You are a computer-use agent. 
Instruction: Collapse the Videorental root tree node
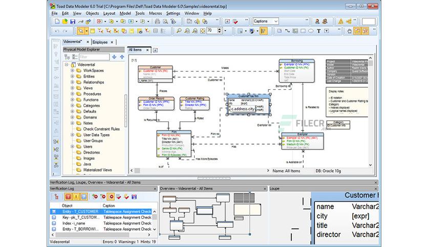point(67,65)
